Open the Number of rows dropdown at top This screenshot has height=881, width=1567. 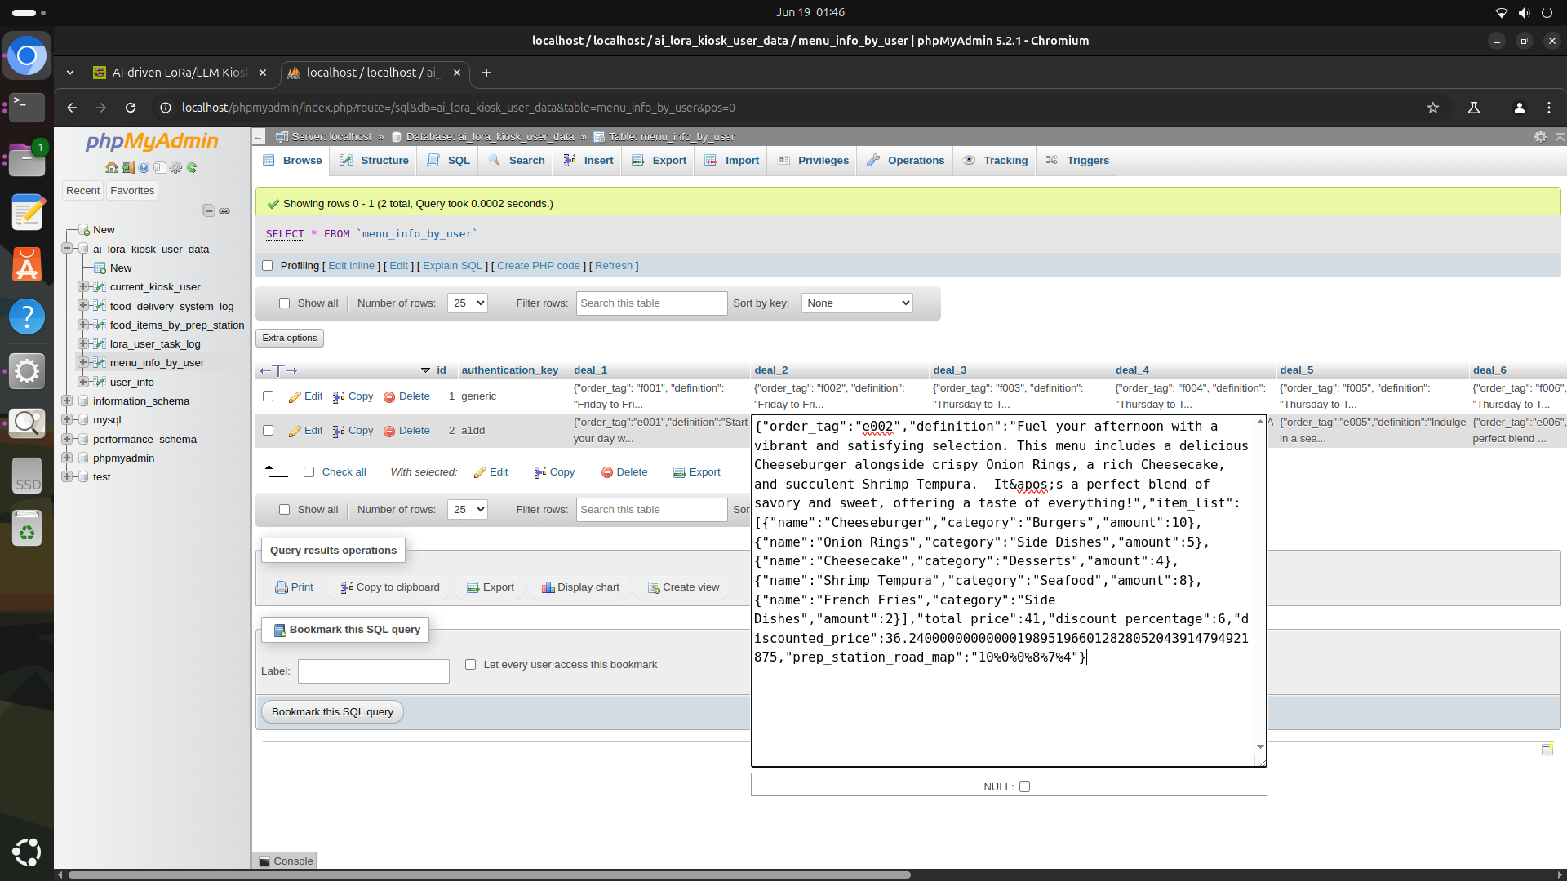coord(467,303)
